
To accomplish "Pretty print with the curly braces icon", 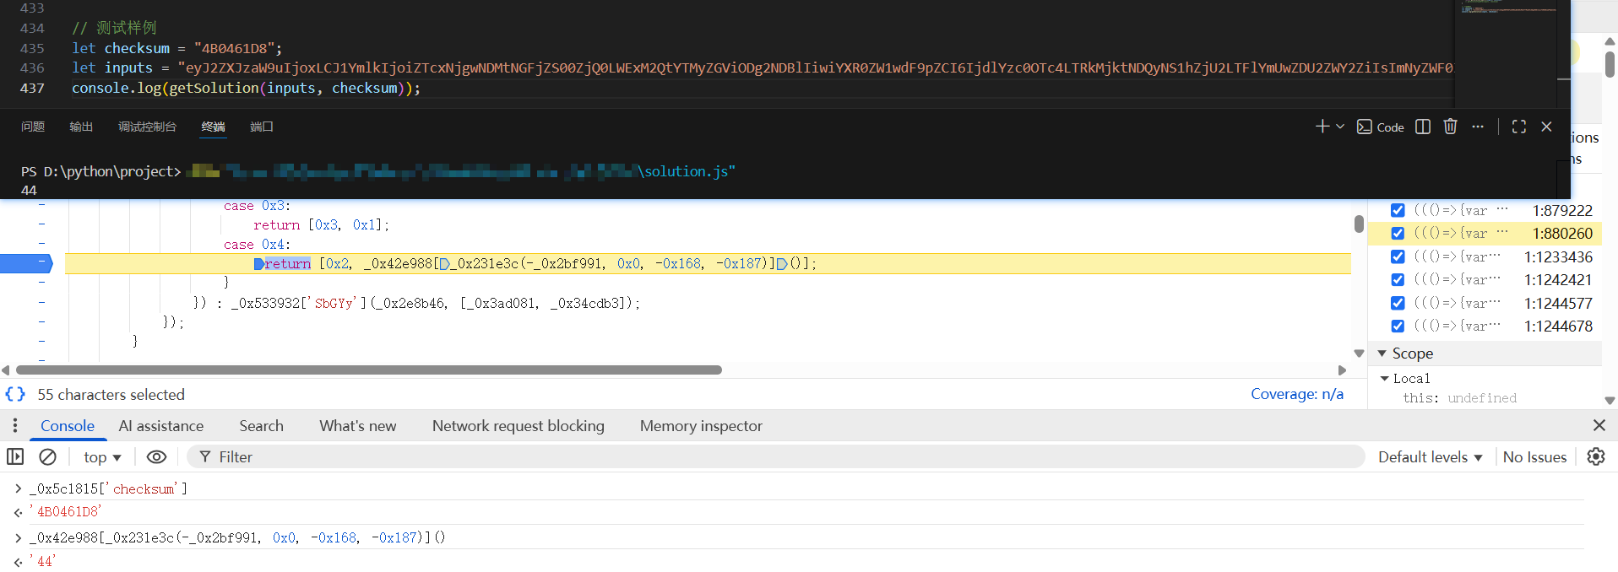I will point(15,394).
